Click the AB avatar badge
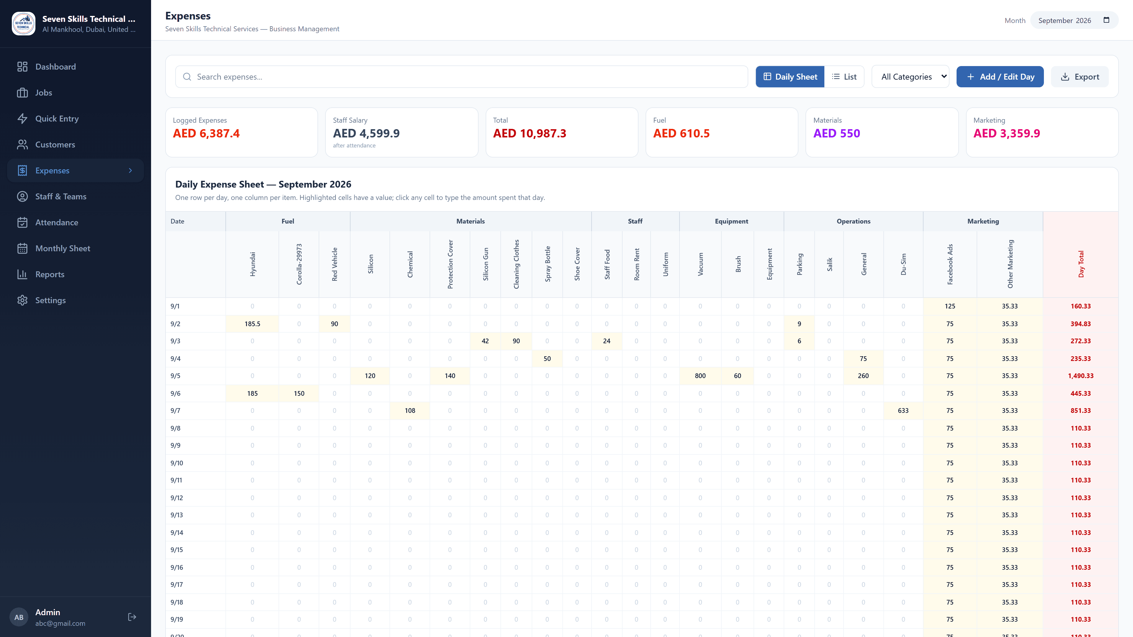 click(19, 617)
